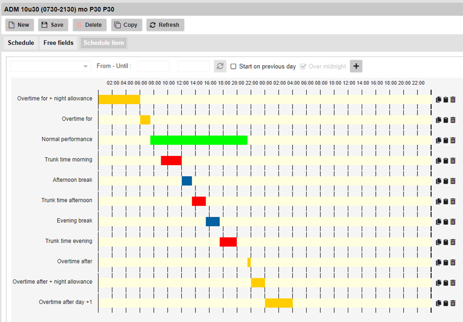Select the green Normal performance bar
Image resolution: width=463 pixels, height=322 pixels.
click(x=199, y=140)
